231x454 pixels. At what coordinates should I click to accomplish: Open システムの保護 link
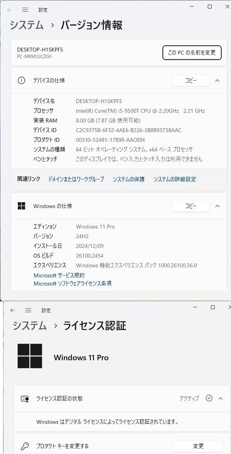point(129,179)
